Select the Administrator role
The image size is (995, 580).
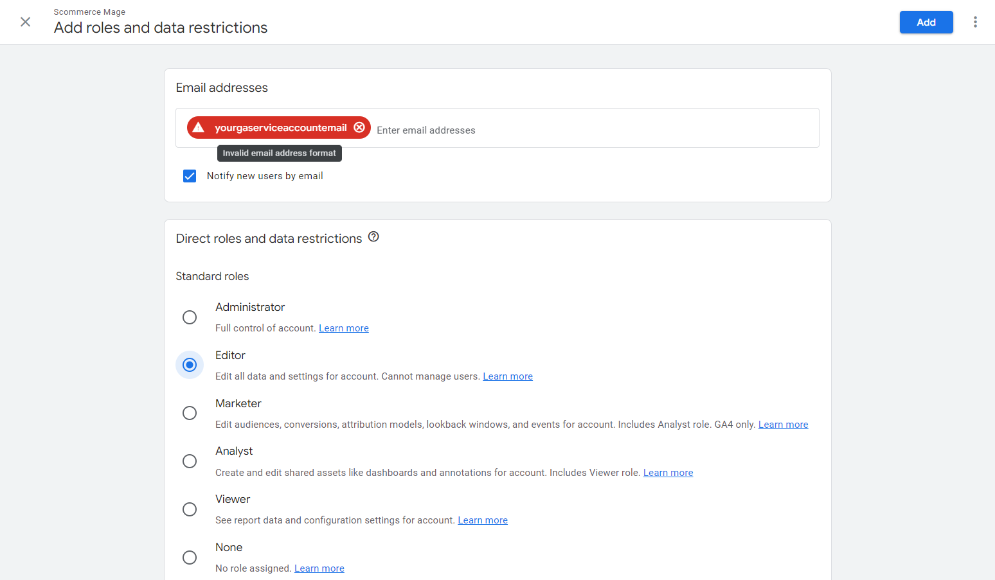190,317
